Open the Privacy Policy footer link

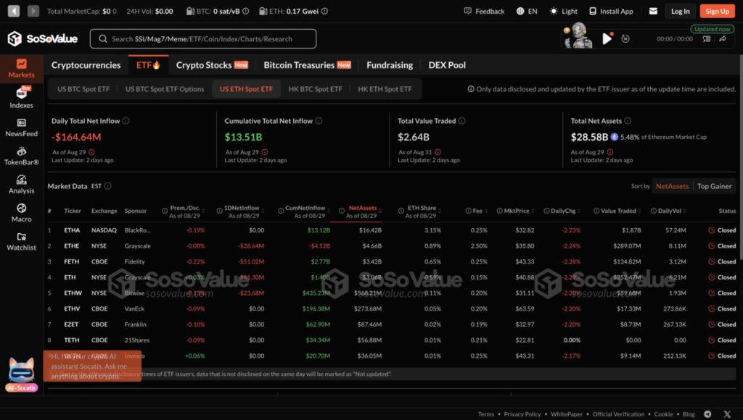pyautogui.click(x=522, y=414)
